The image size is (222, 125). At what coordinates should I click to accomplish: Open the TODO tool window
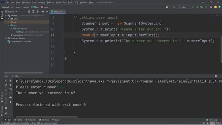tap(18, 120)
